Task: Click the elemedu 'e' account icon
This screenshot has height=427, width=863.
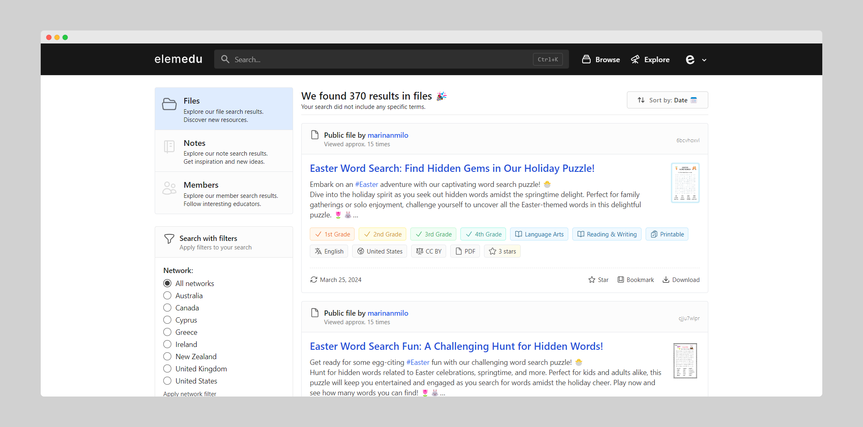Action: (690, 60)
